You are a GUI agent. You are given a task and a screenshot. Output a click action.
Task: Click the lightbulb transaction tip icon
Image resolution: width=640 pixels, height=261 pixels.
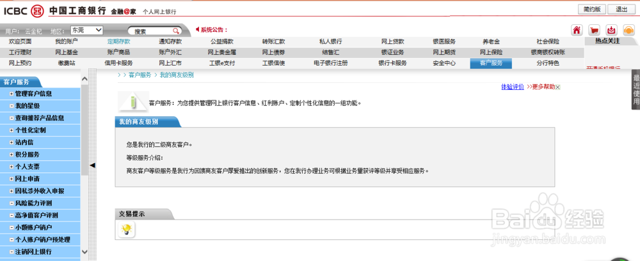point(127,230)
